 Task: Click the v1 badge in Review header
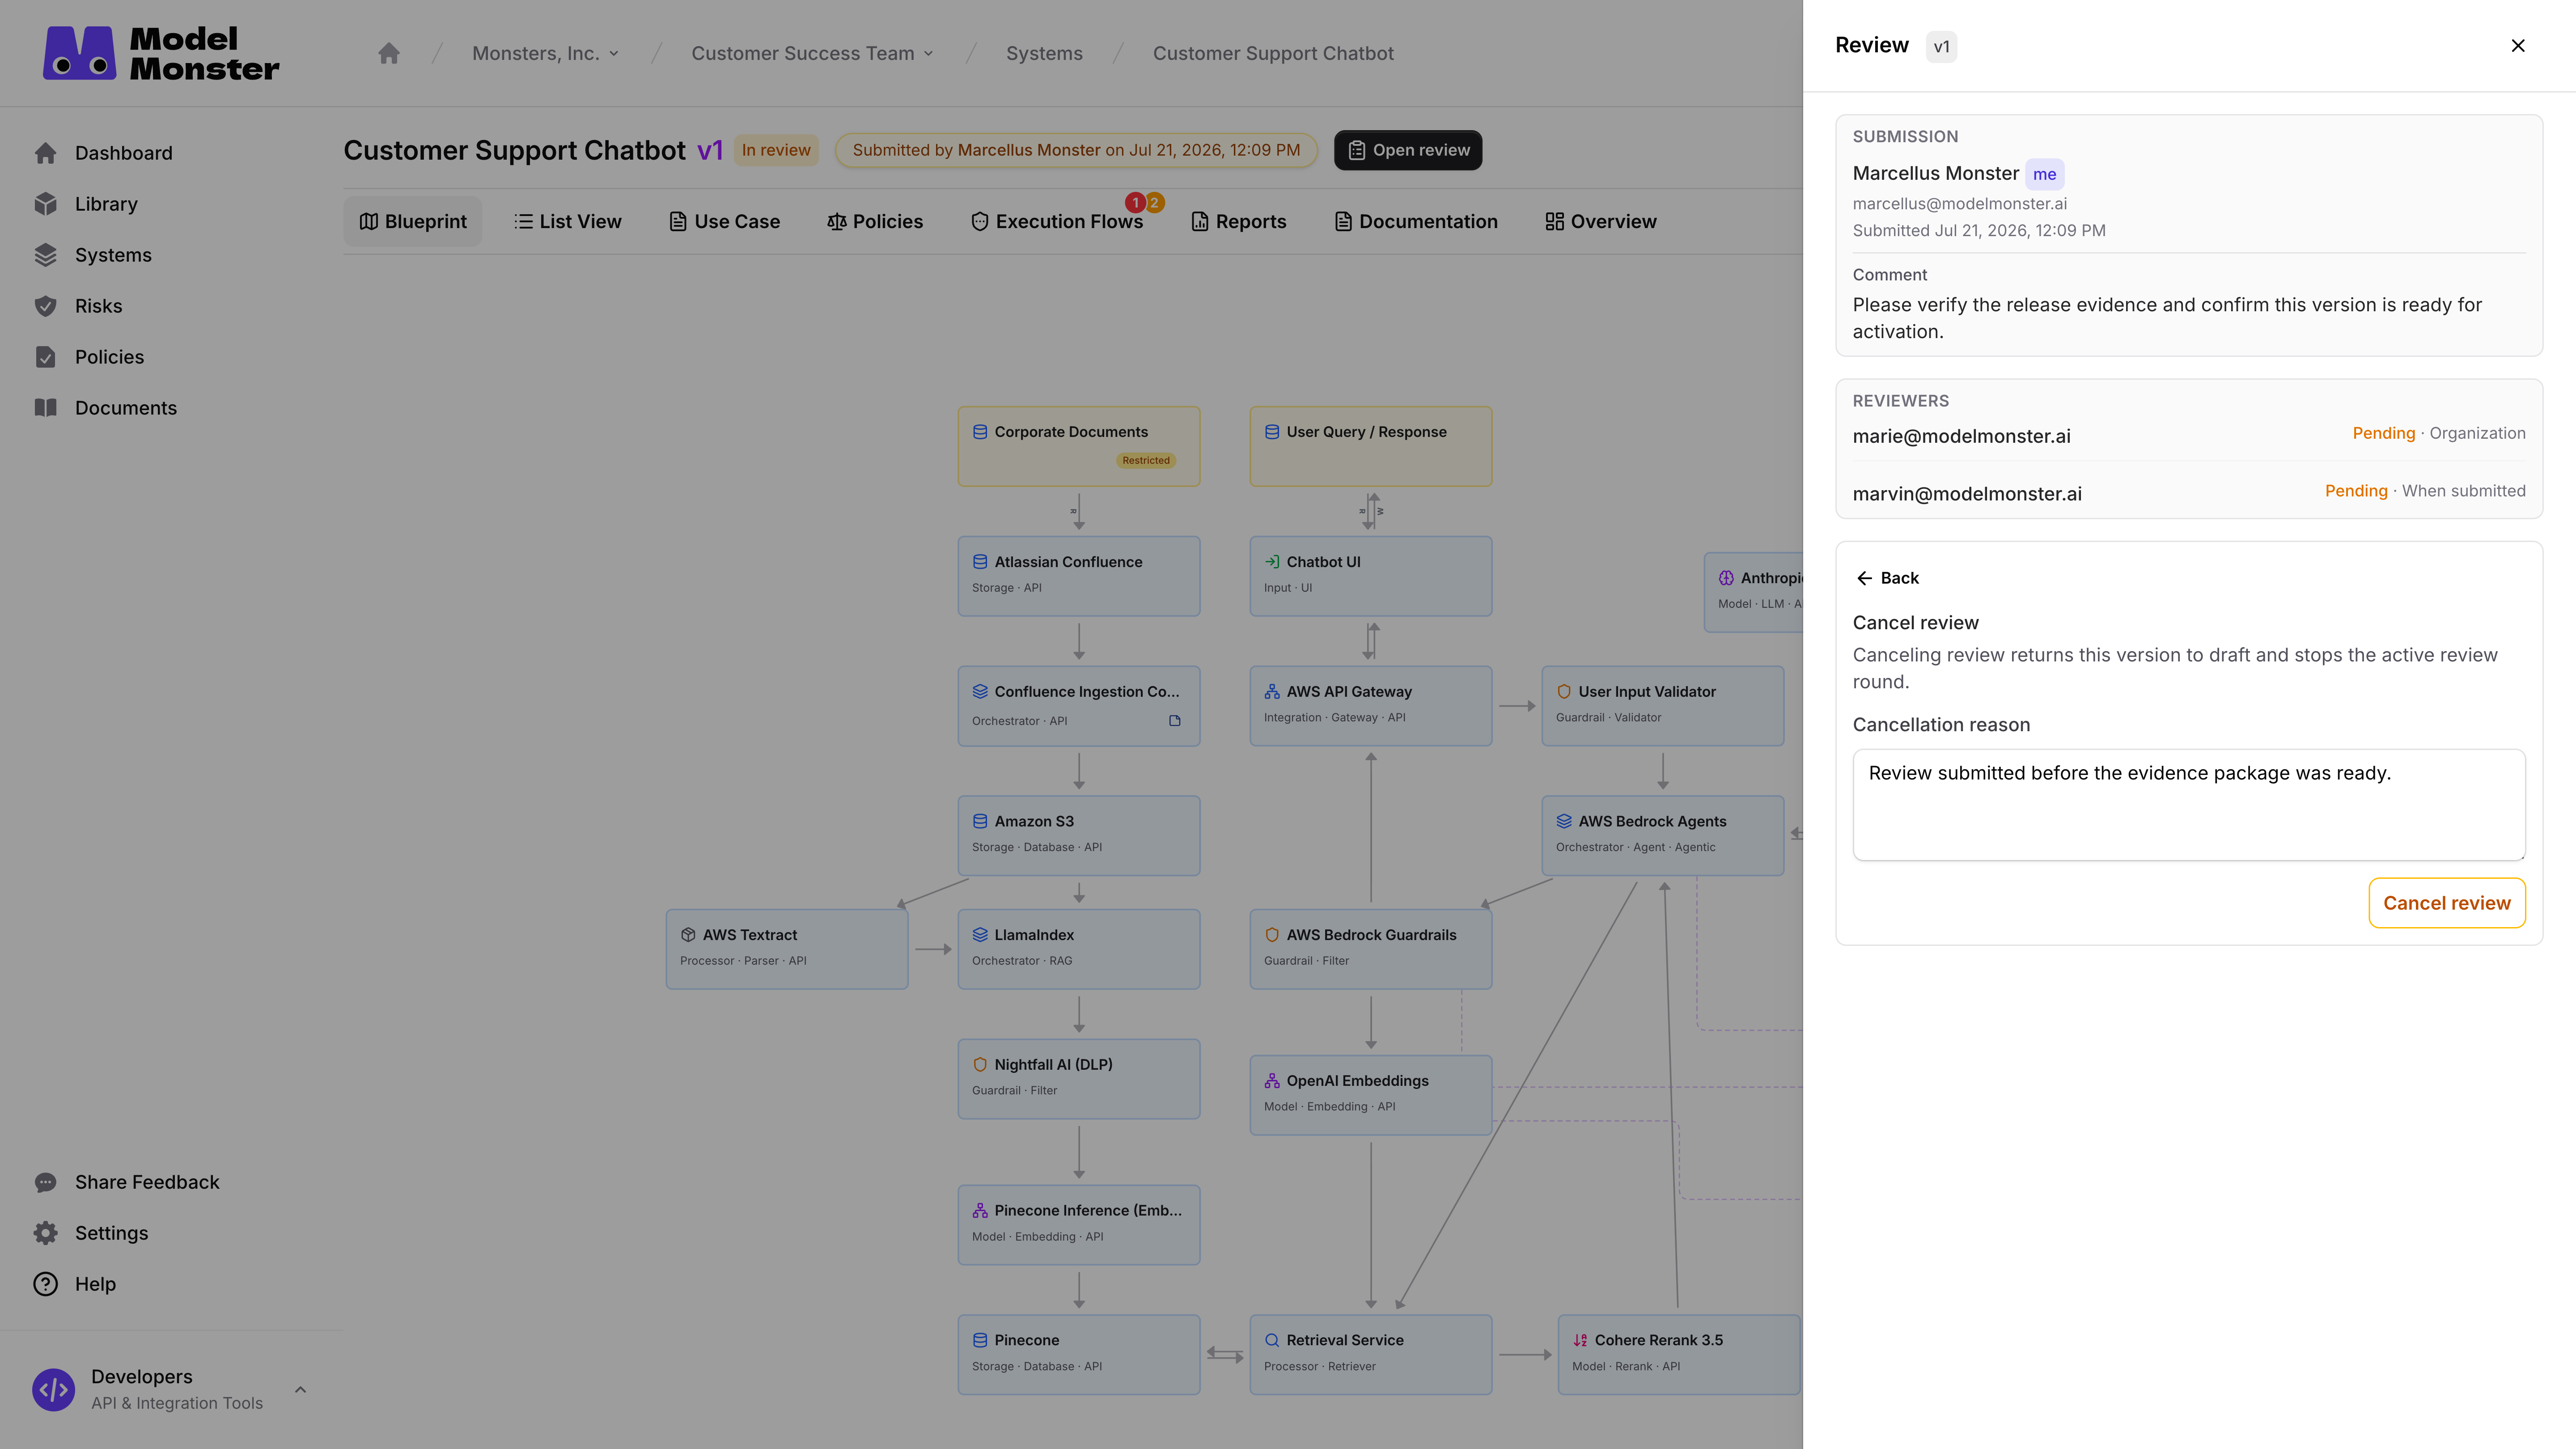1941,47
